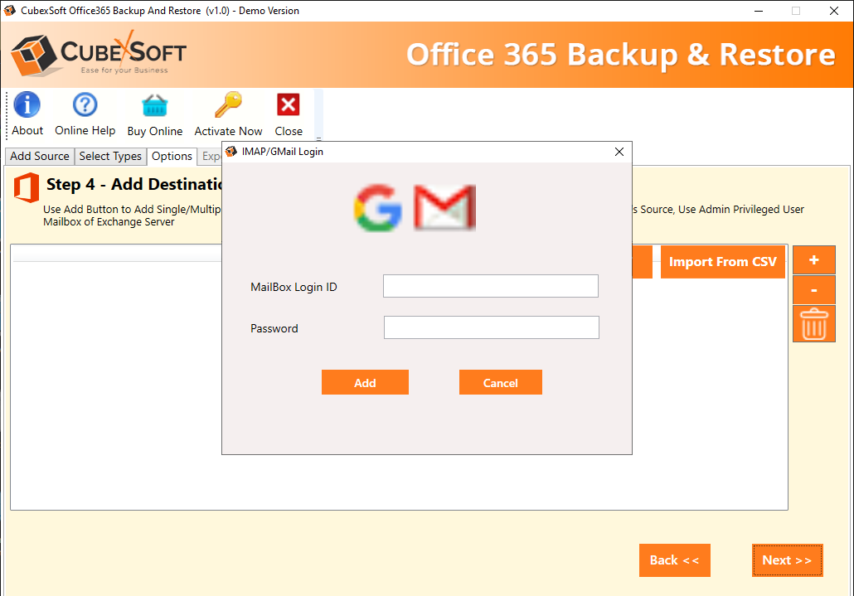Click the Buy Online toolbar label

pos(155,131)
